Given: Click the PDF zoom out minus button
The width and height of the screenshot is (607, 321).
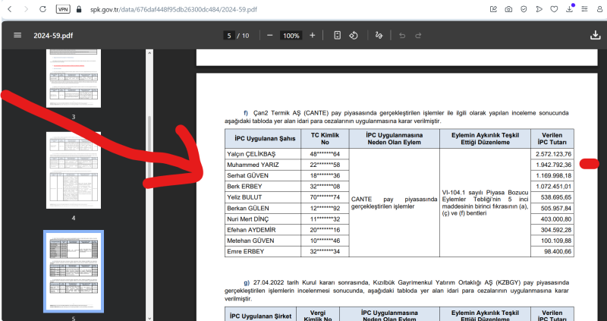Looking at the screenshot, I should coord(269,36).
